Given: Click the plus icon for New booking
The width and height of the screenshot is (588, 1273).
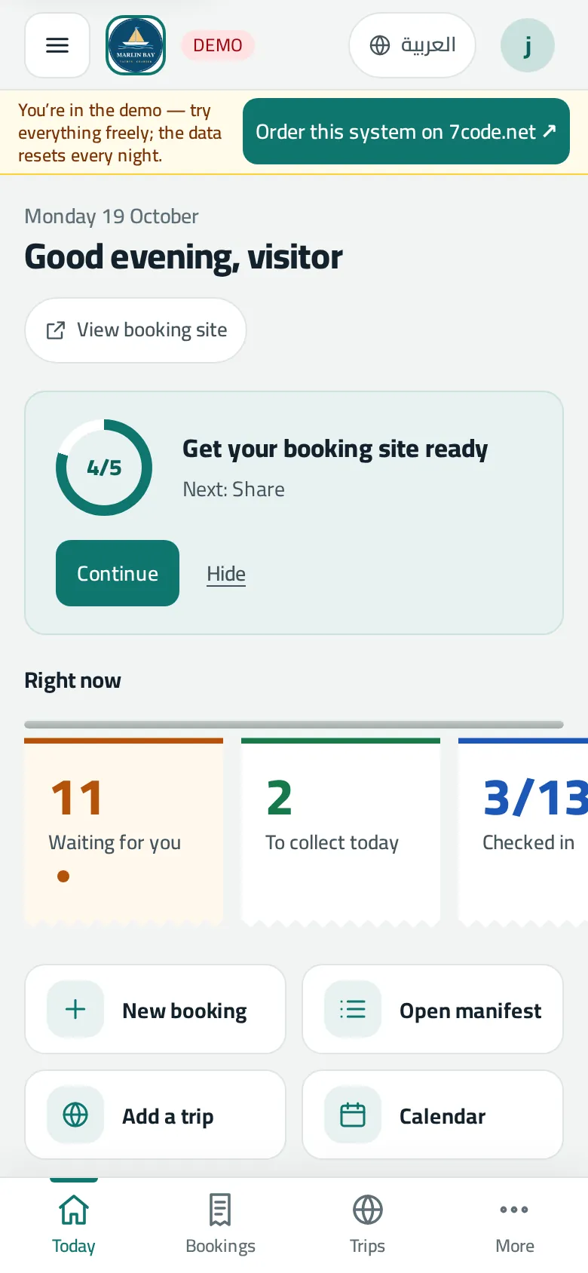Looking at the screenshot, I should pyautogui.click(x=75, y=1009).
